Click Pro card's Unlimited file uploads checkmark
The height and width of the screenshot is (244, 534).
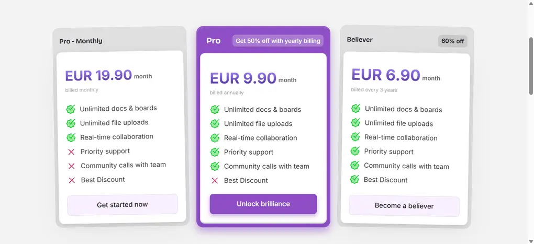click(215, 124)
